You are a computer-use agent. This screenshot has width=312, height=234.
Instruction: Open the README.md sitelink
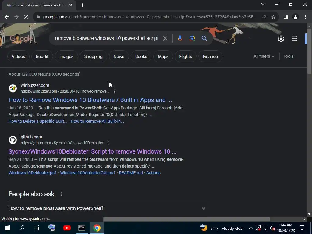(x=131, y=173)
